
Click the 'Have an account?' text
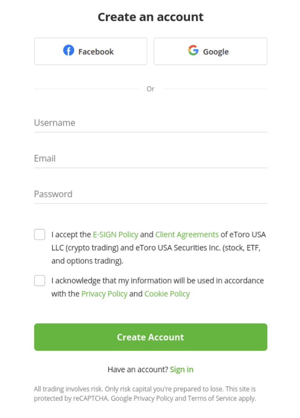(138, 369)
